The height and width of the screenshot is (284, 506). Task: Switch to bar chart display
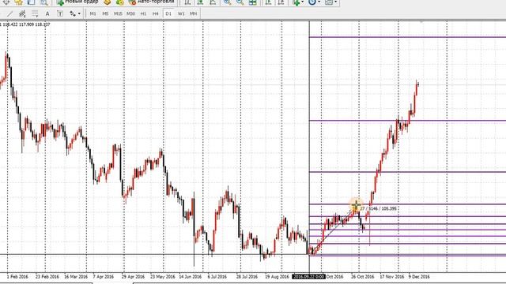pyautogui.click(x=187, y=2)
